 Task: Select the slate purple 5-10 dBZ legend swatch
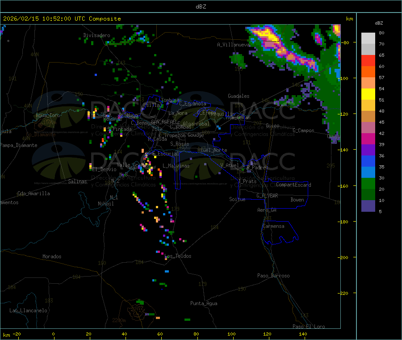(x=368, y=206)
